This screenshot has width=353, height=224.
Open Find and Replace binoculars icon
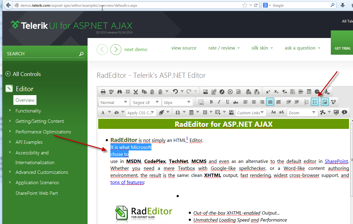(x=119, y=91)
